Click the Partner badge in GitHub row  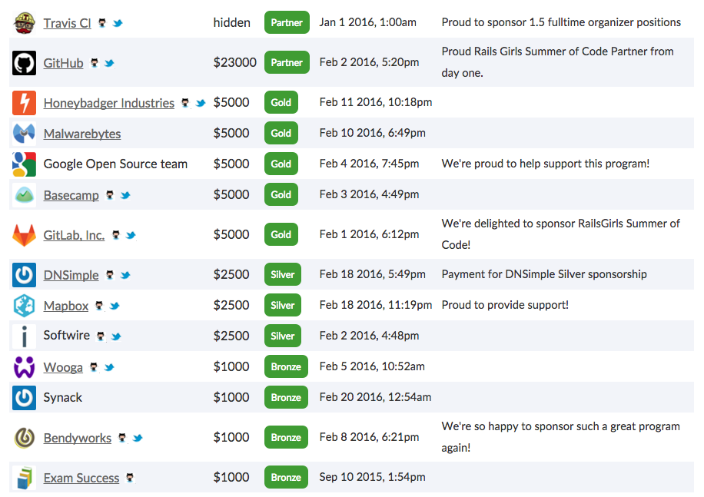tap(287, 62)
